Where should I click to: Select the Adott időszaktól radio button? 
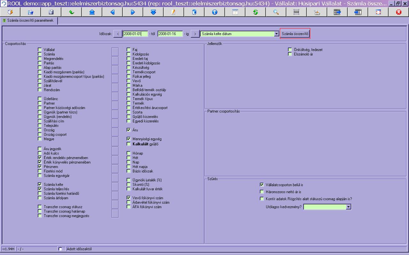60,249
